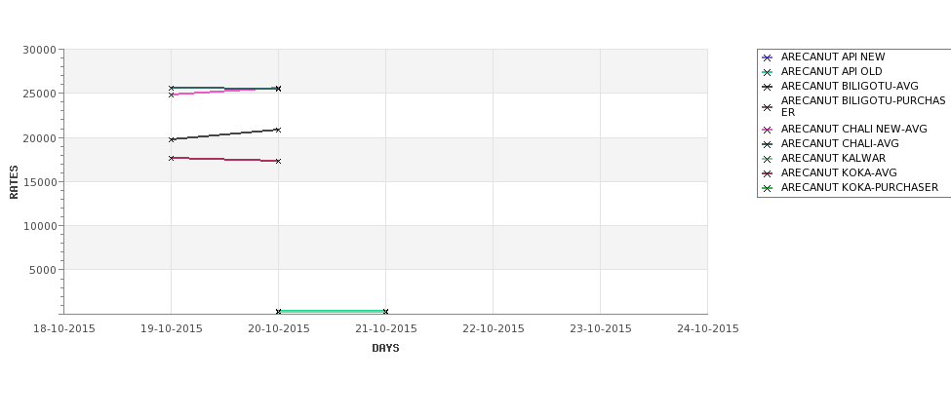Click the ARECANUT CHALI-AVG legend marker

pos(767,144)
